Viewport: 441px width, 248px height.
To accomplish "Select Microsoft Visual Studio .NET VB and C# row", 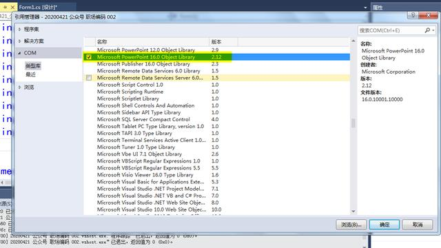I will 216,196.
